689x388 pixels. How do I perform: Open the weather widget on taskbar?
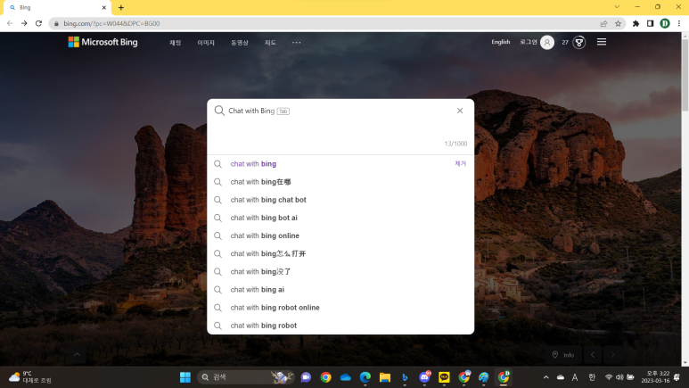pyautogui.click(x=30, y=377)
